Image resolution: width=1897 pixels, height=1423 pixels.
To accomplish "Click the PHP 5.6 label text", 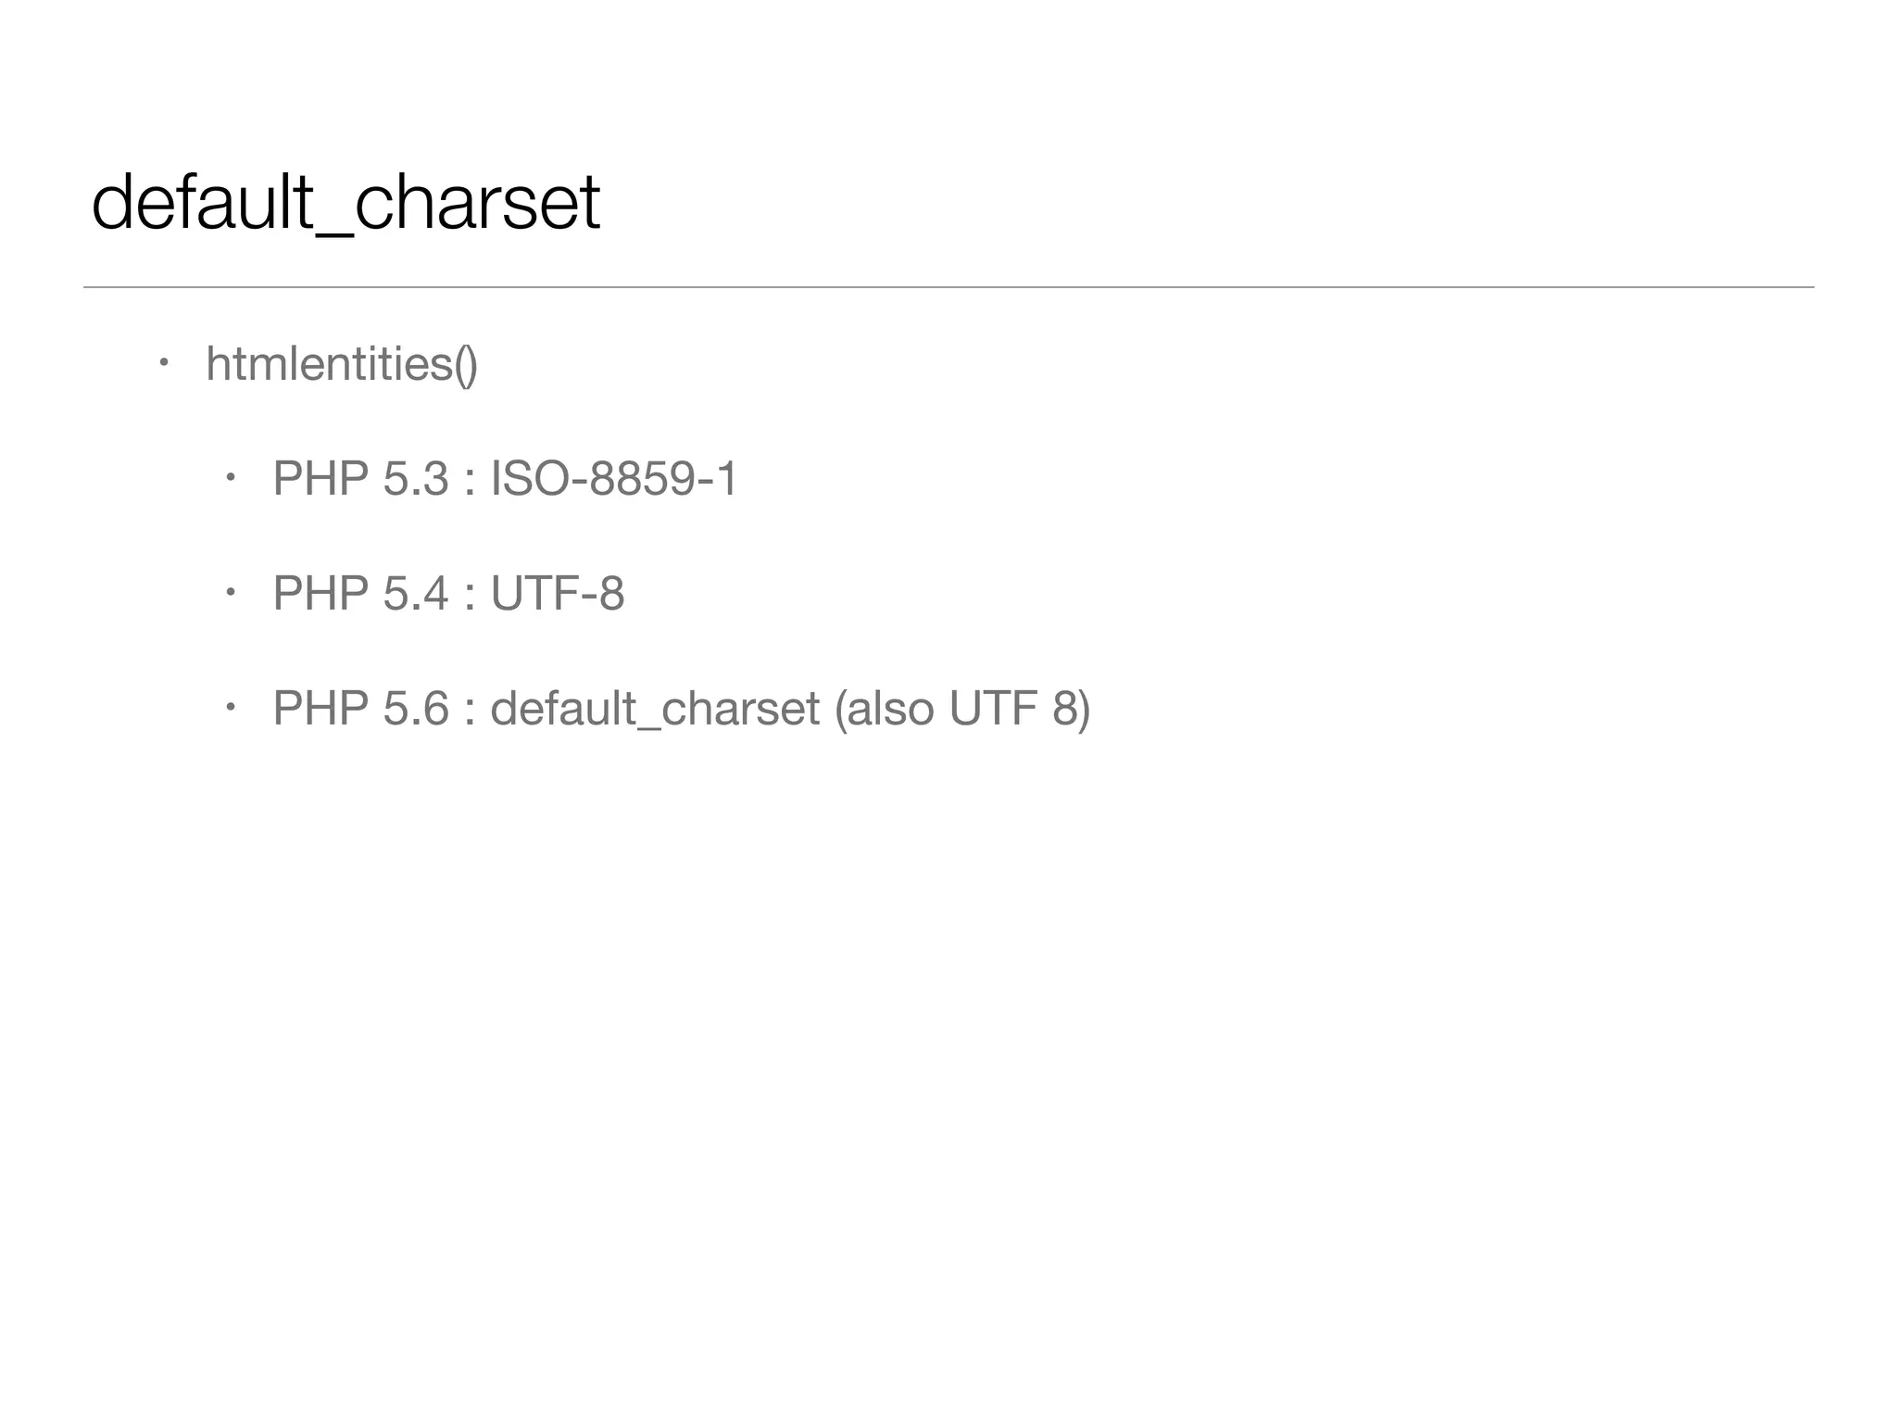I will [360, 708].
